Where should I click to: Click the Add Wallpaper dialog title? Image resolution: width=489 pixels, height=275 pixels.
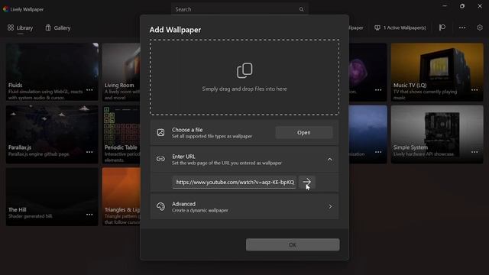pos(175,30)
